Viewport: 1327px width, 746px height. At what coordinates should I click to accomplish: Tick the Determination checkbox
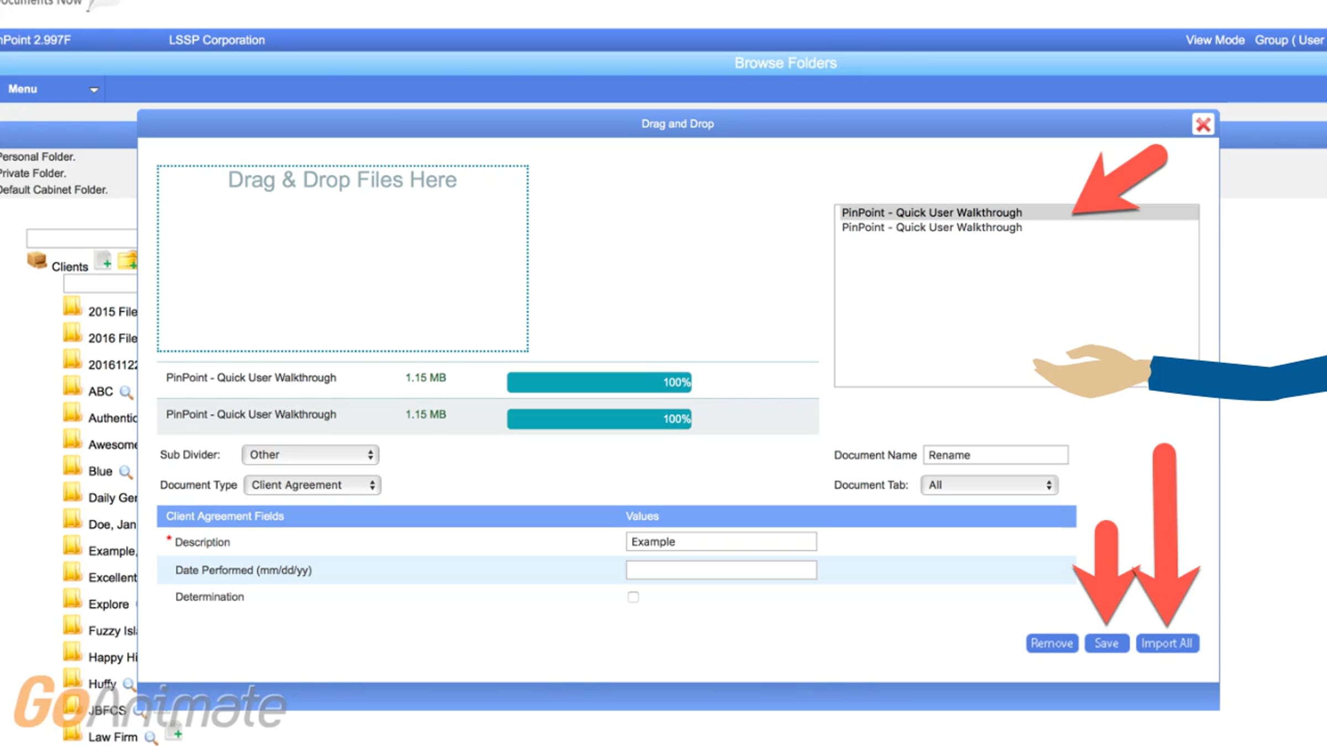pyautogui.click(x=633, y=597)
